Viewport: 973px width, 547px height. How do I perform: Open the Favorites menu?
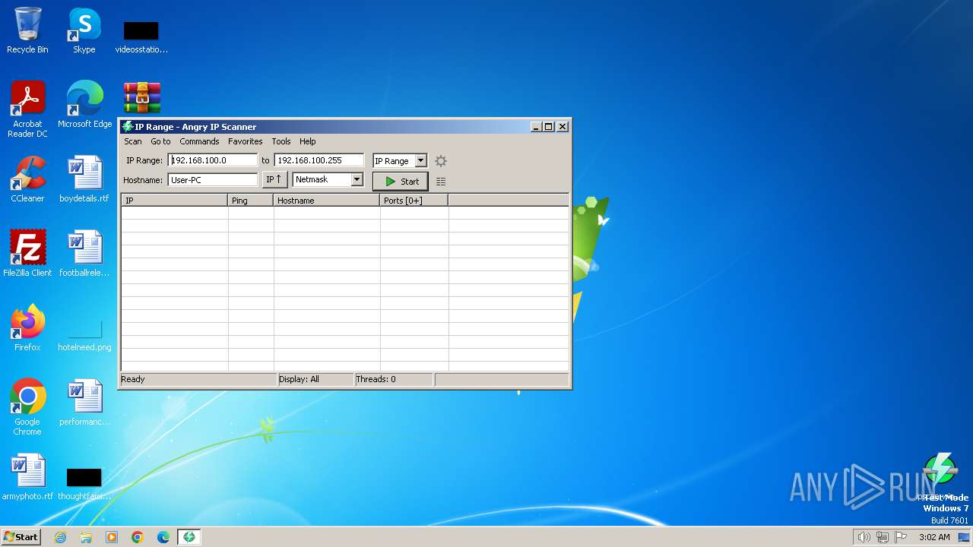click(x=246, y=141)
